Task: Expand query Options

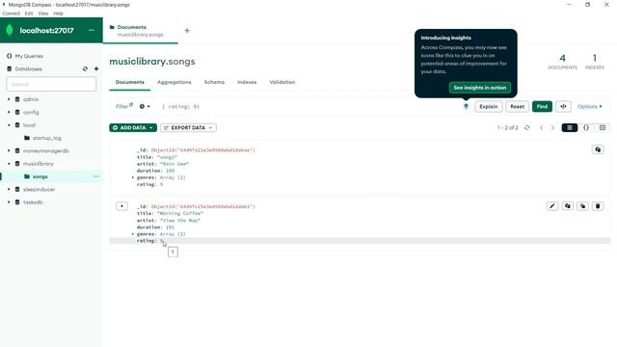Action: 589,107
